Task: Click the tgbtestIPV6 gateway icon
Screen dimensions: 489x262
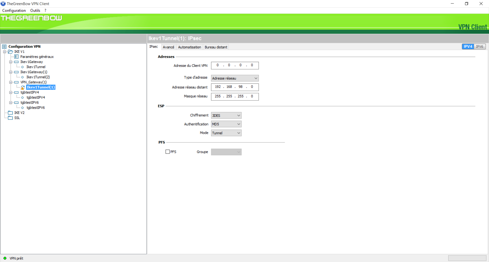Action: 17,103
